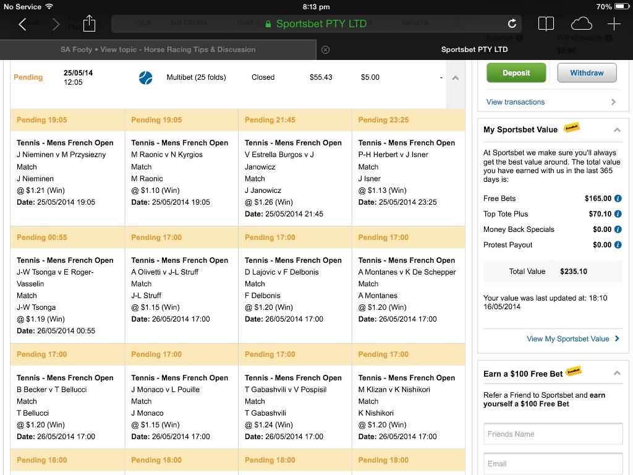
Task: Select the Sportsbet PTY LTD tab
Action: [x=474, y=49]
